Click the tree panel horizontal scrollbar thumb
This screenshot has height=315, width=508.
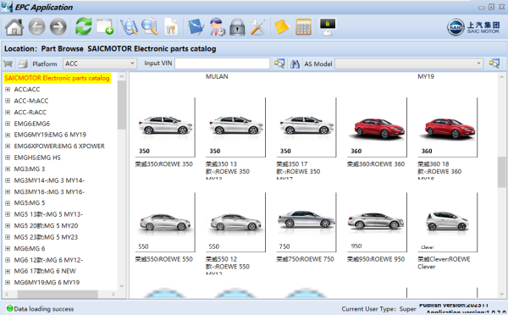pyautogui.click(x=58, y=294)
